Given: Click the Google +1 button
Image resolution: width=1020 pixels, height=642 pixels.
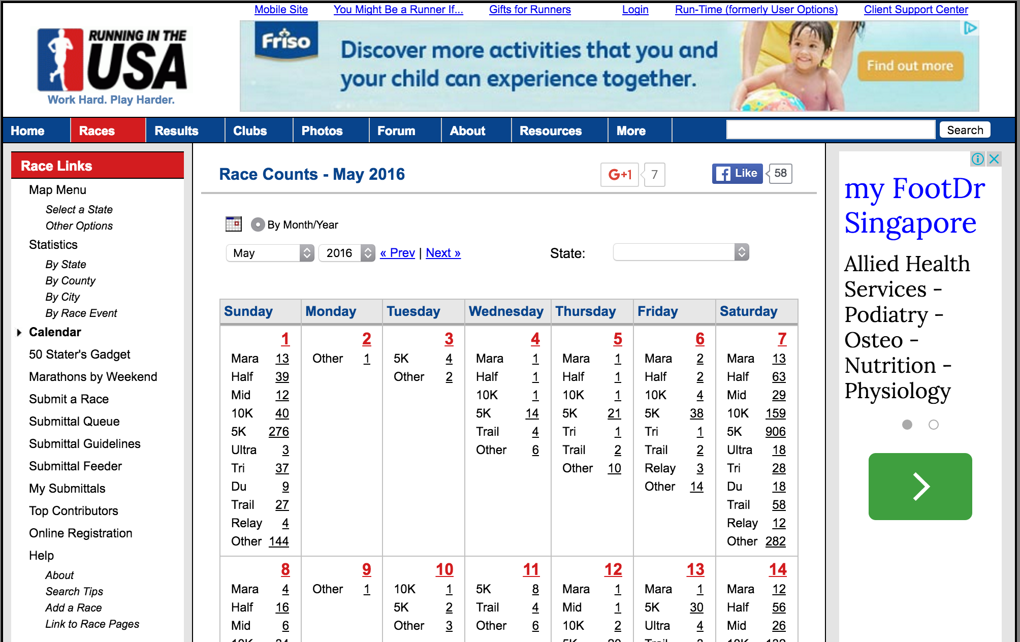Looking at the screenshot, I should tap(619, 174).
